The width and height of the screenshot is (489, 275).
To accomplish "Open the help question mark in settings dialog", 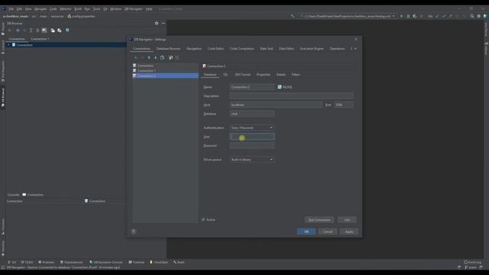I will tap(134, 231).
